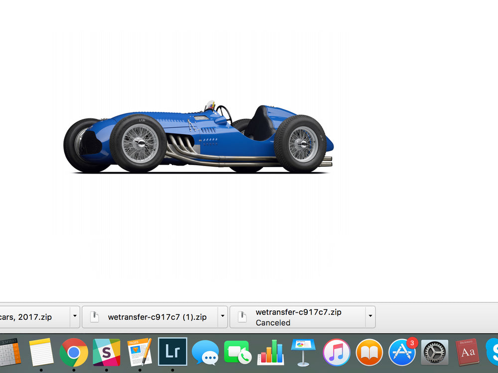Image resolution: width=498 pixels, height=373 pixels.
Task: Open Messages from the dock
Action: coord(205,352)
